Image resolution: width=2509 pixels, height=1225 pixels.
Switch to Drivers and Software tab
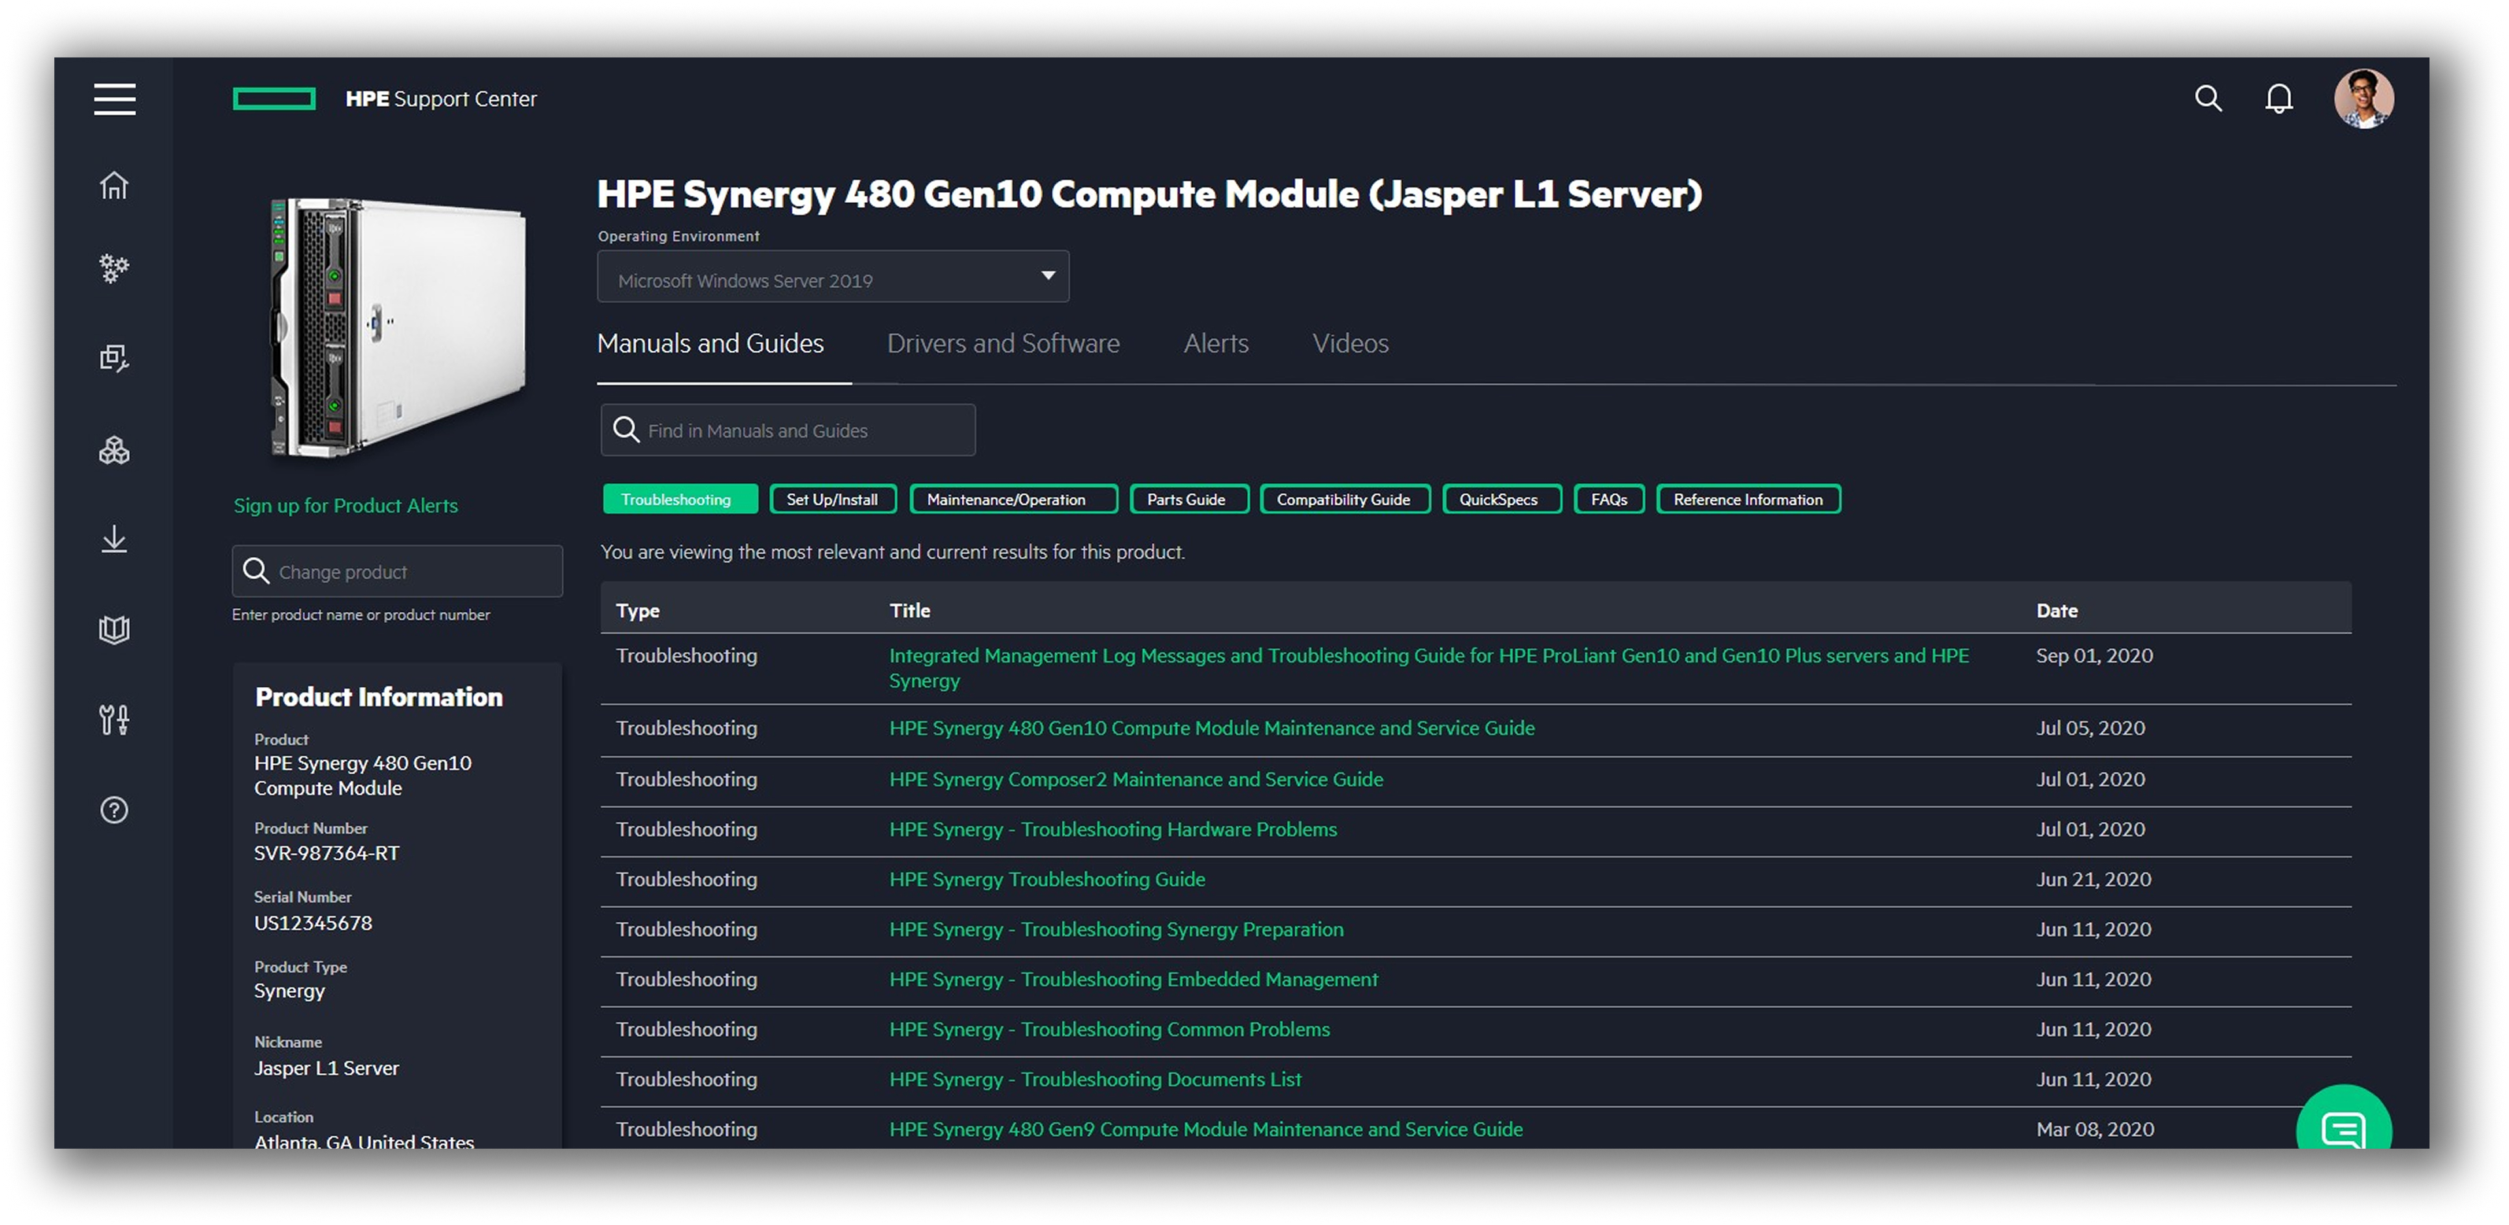point(1003,343)
